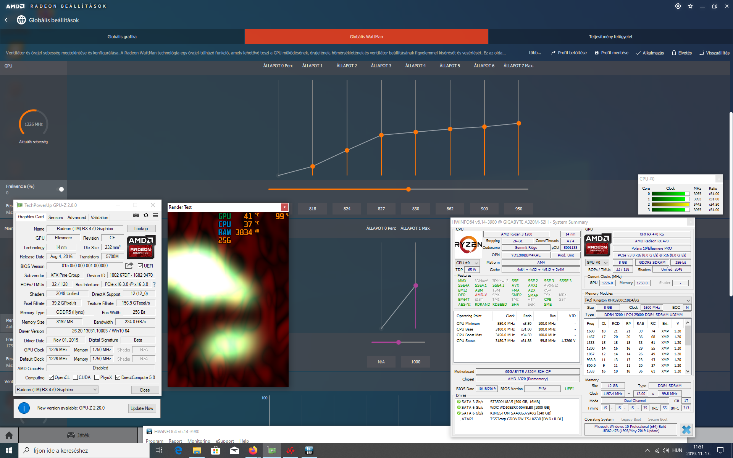Screen dimensions: 733x458
Task: Click the volume icon in the system tray
Action: click(666, 450)
